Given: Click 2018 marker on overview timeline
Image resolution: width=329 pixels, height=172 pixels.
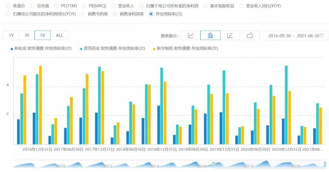Looking at the screenshot, I should pyautogui.click(x=249, y=166).
